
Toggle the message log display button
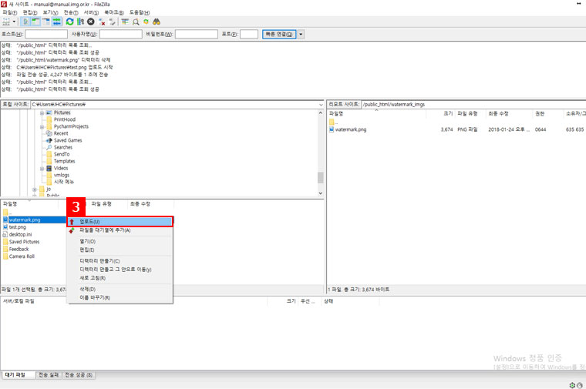pos(25,22)
